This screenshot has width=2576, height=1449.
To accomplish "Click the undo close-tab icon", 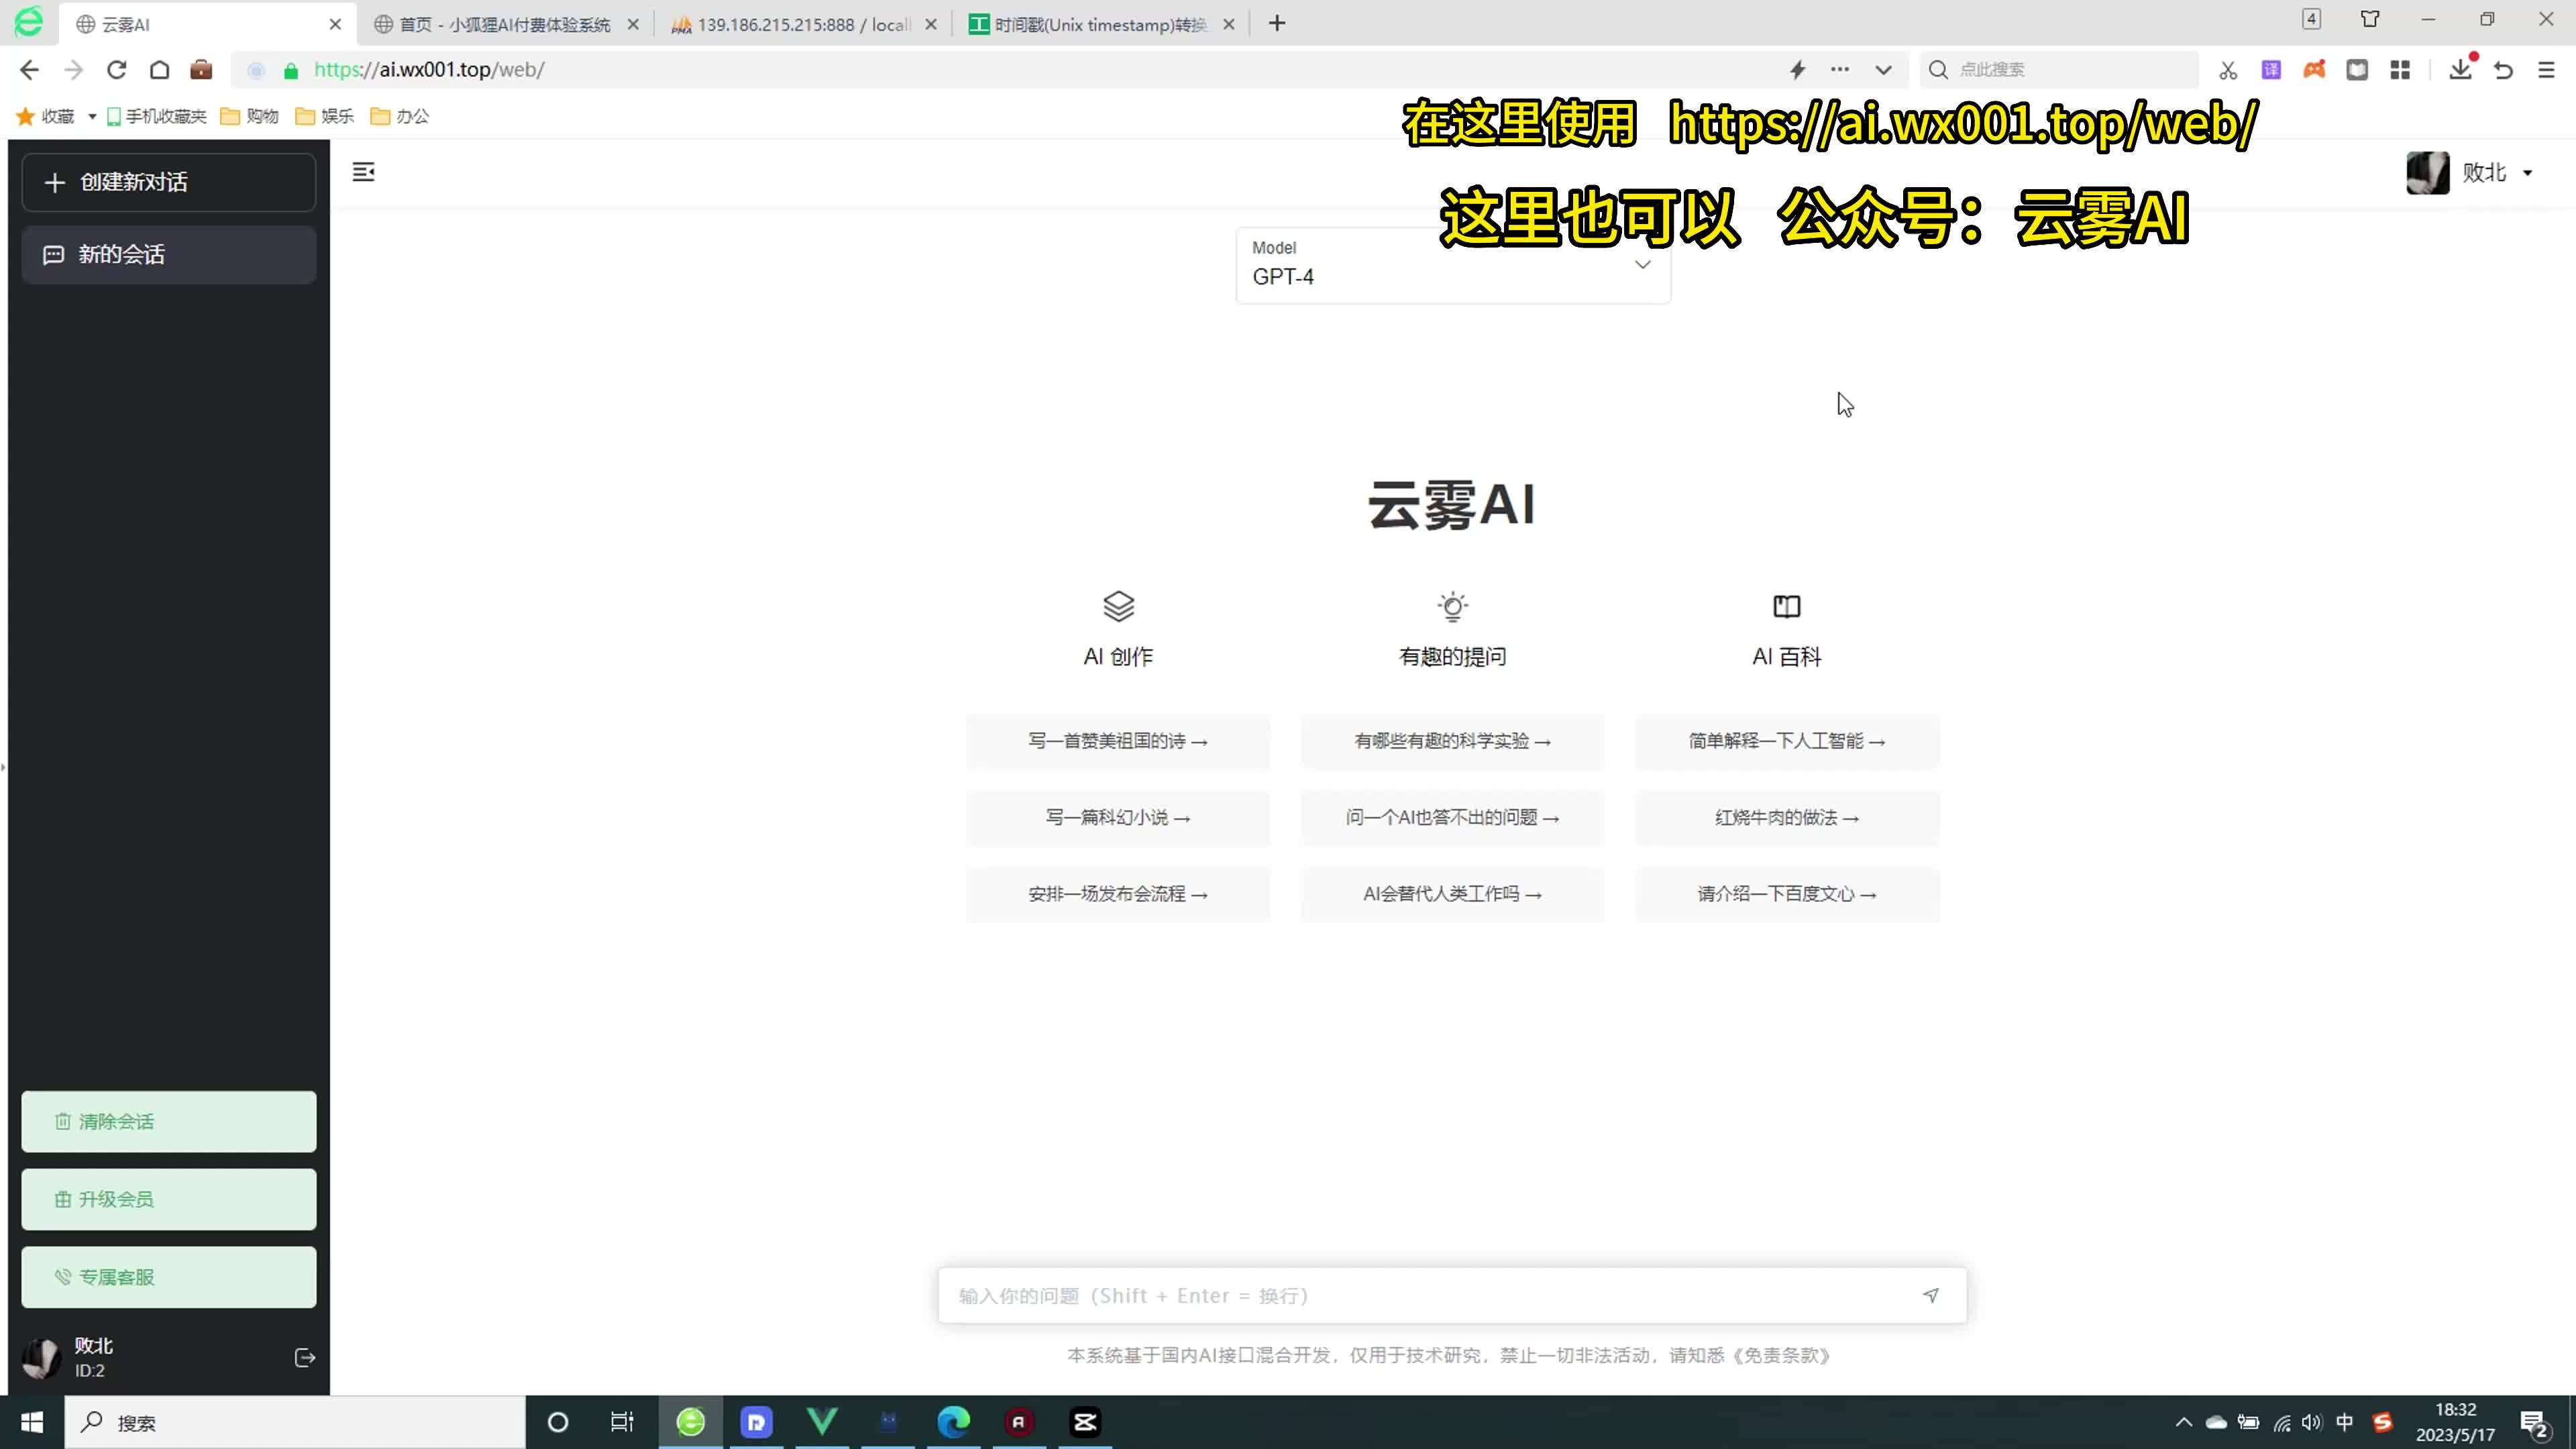I will (2504, 70).
